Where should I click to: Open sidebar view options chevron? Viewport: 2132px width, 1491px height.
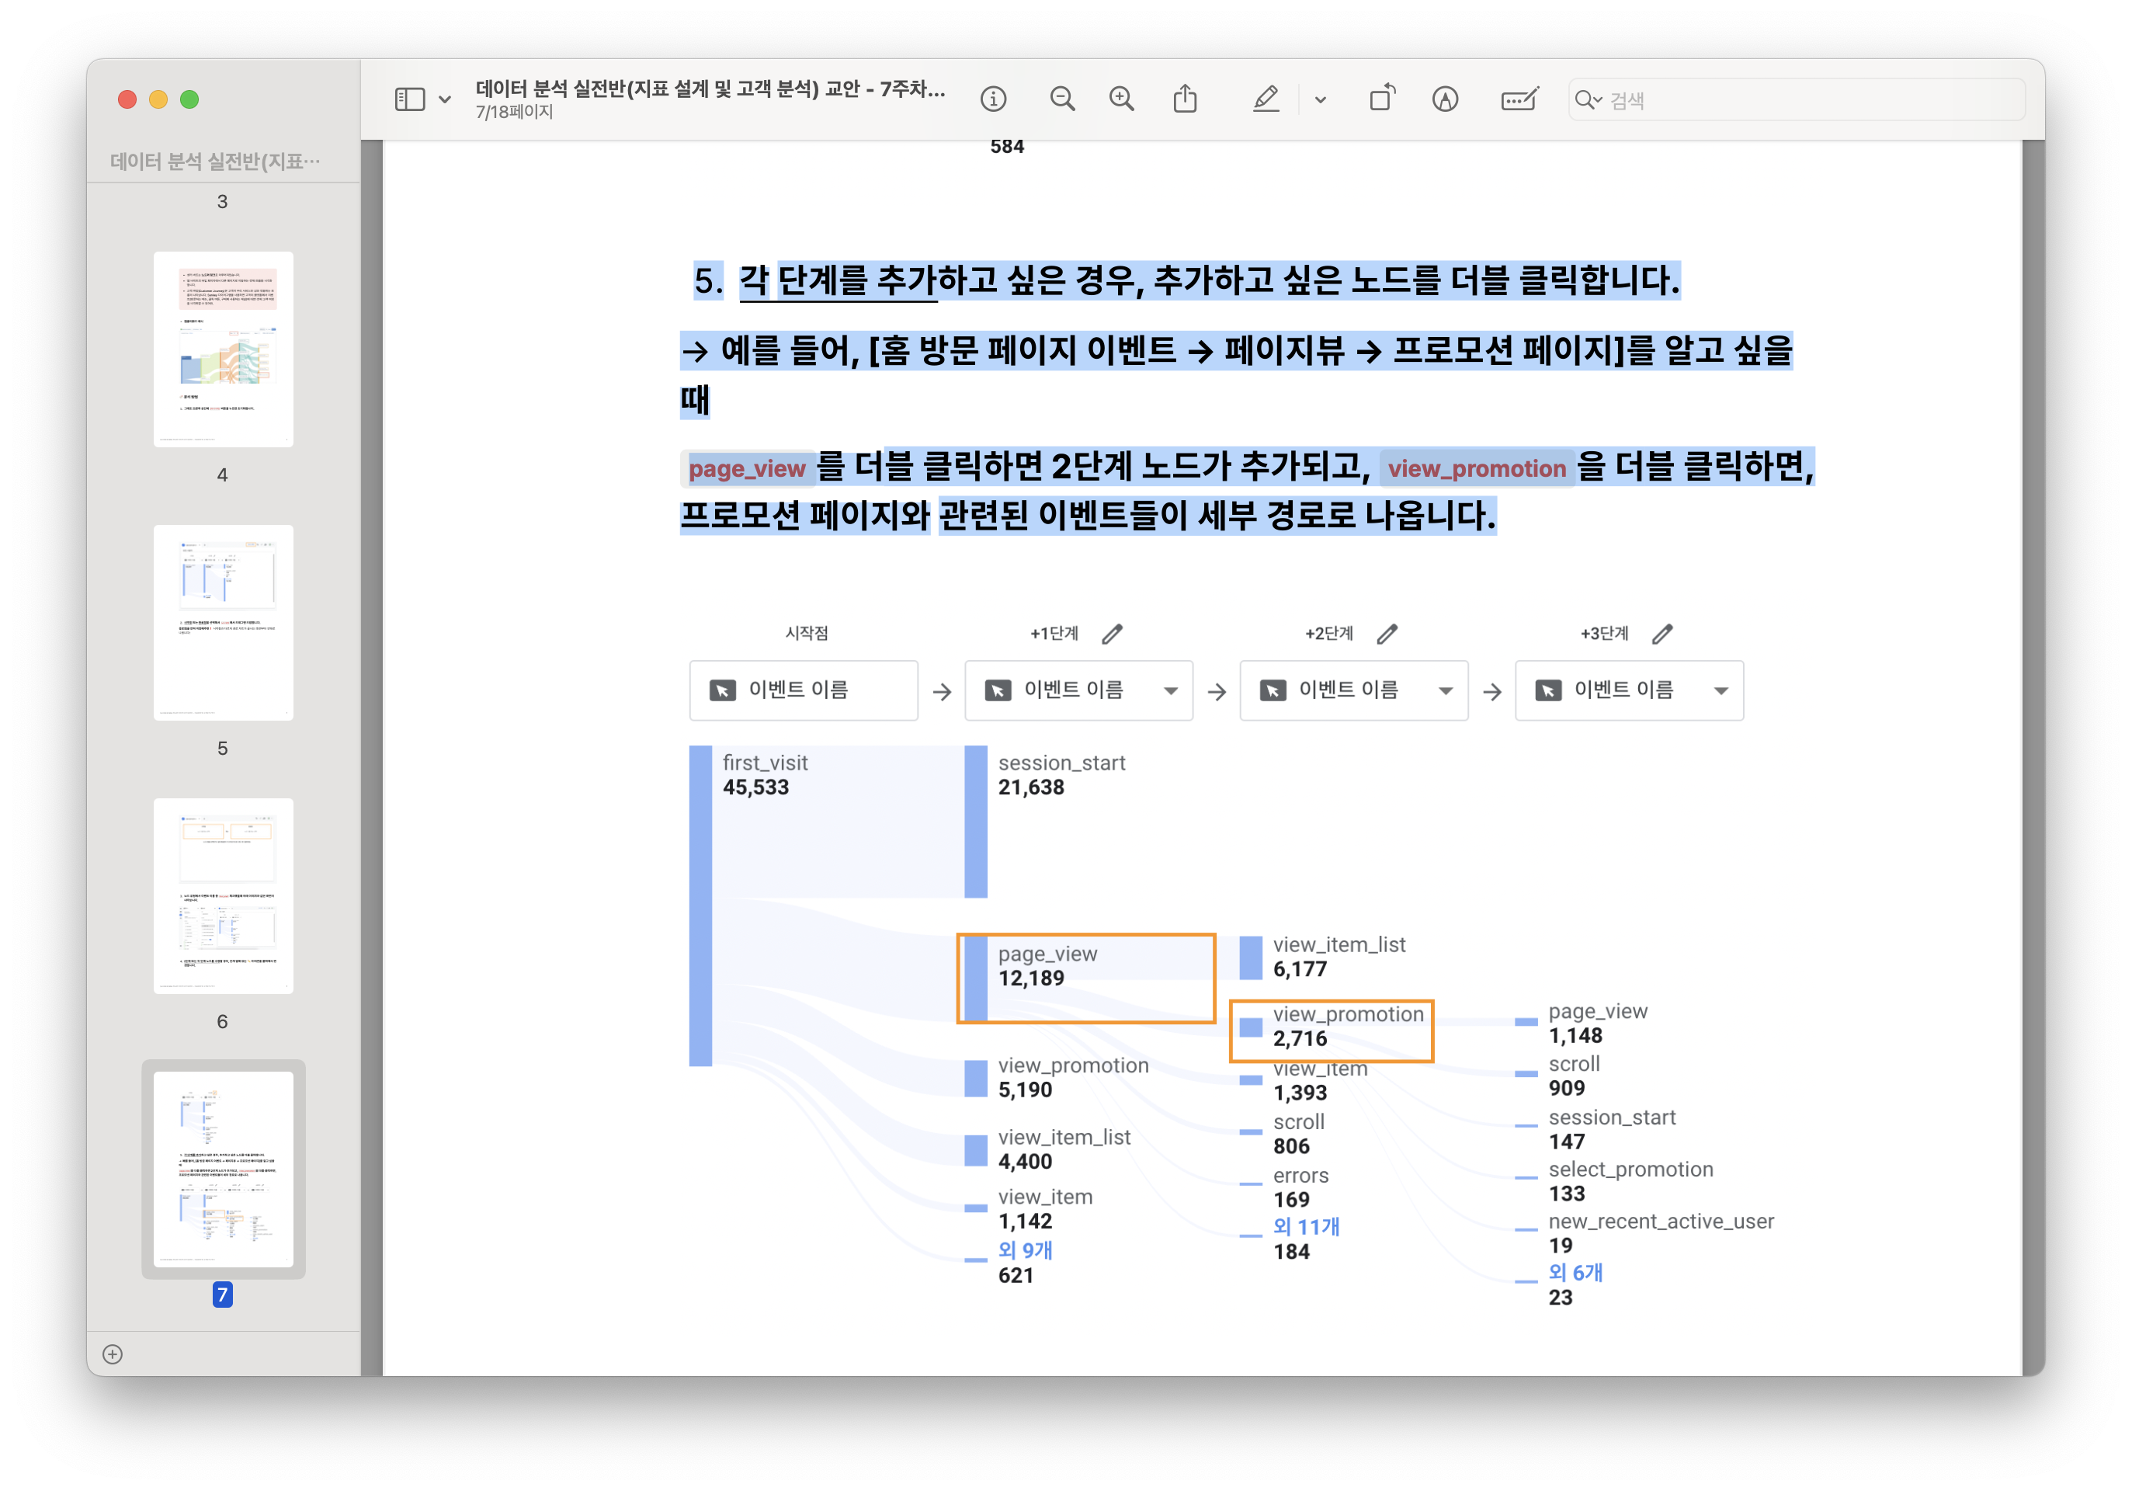point(445,99)
